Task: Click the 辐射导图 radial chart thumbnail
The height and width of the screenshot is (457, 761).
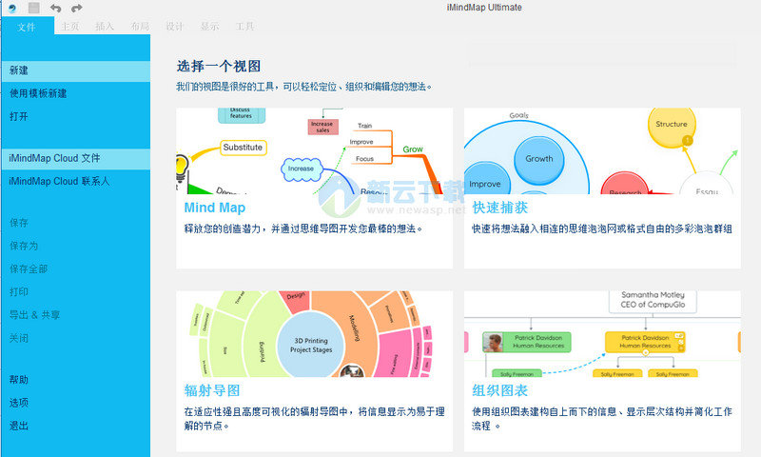Action: tap(315, 334)
